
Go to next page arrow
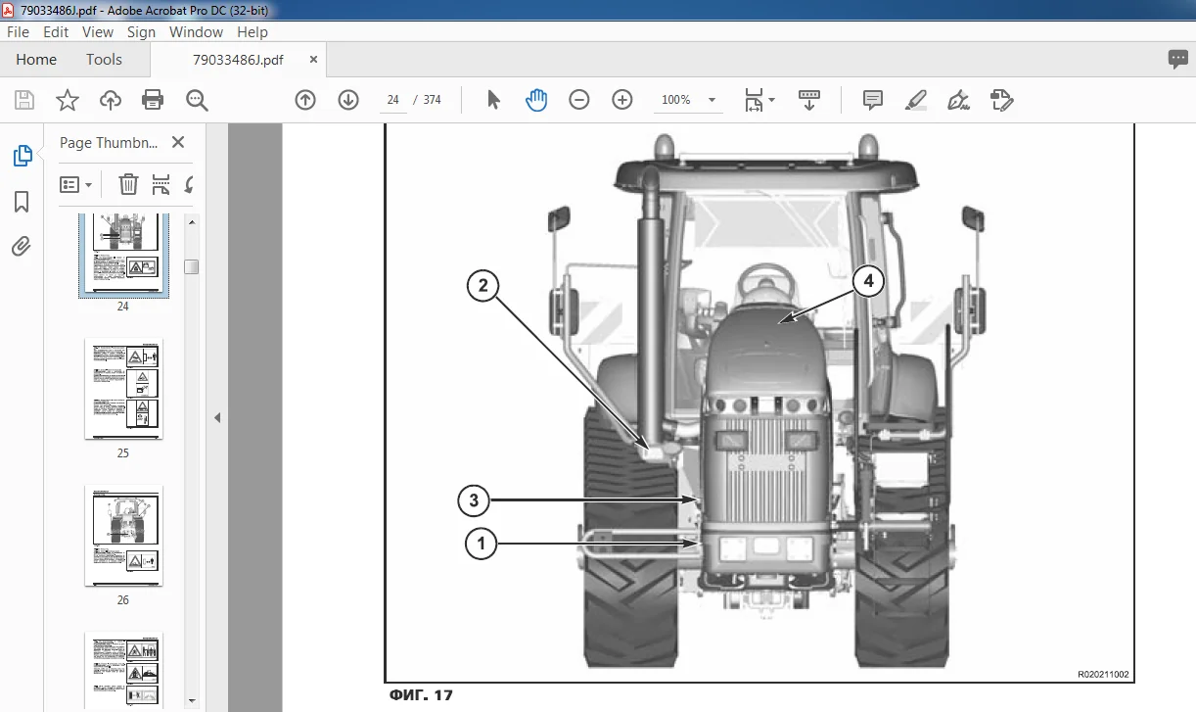(x=348, y=100)
